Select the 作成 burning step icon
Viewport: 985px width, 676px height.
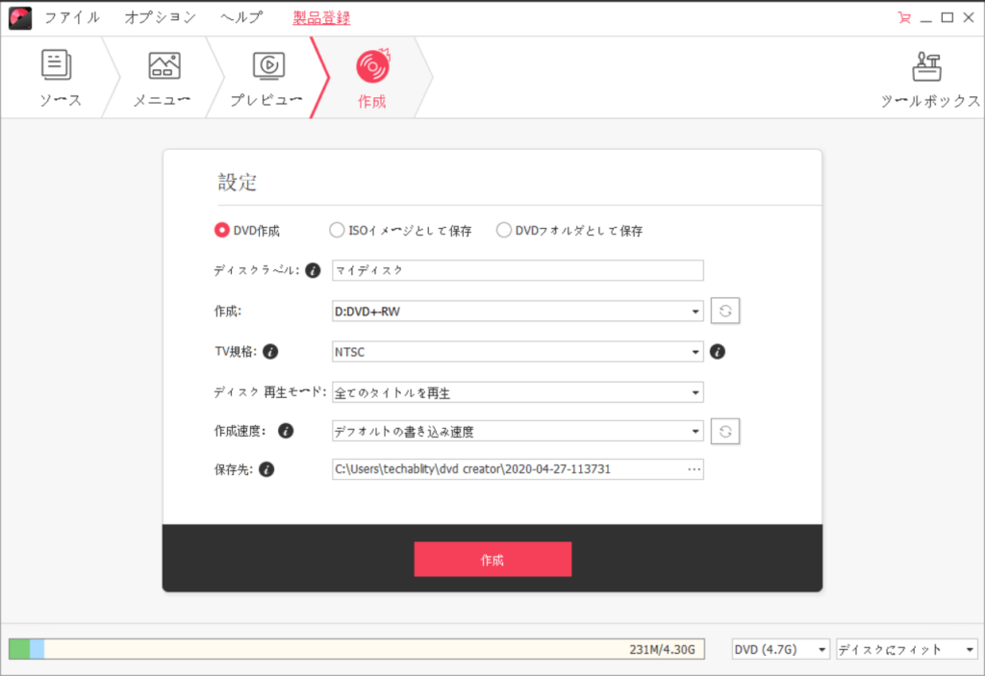coord(372,77)
